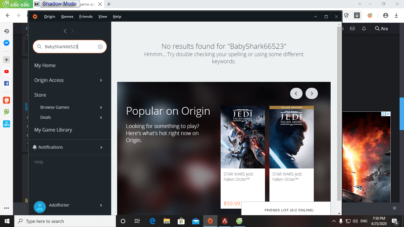Expand the Browse Games chevron
The height and width of the screenshot is (227, 404).
tap(101, 107)
